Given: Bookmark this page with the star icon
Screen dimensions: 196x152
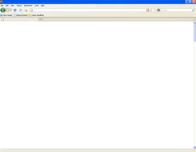Looking at the screenshot, I should click(x=151, y=10).
